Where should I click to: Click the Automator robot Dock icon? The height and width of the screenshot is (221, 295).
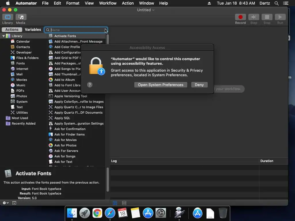point(179,213)
